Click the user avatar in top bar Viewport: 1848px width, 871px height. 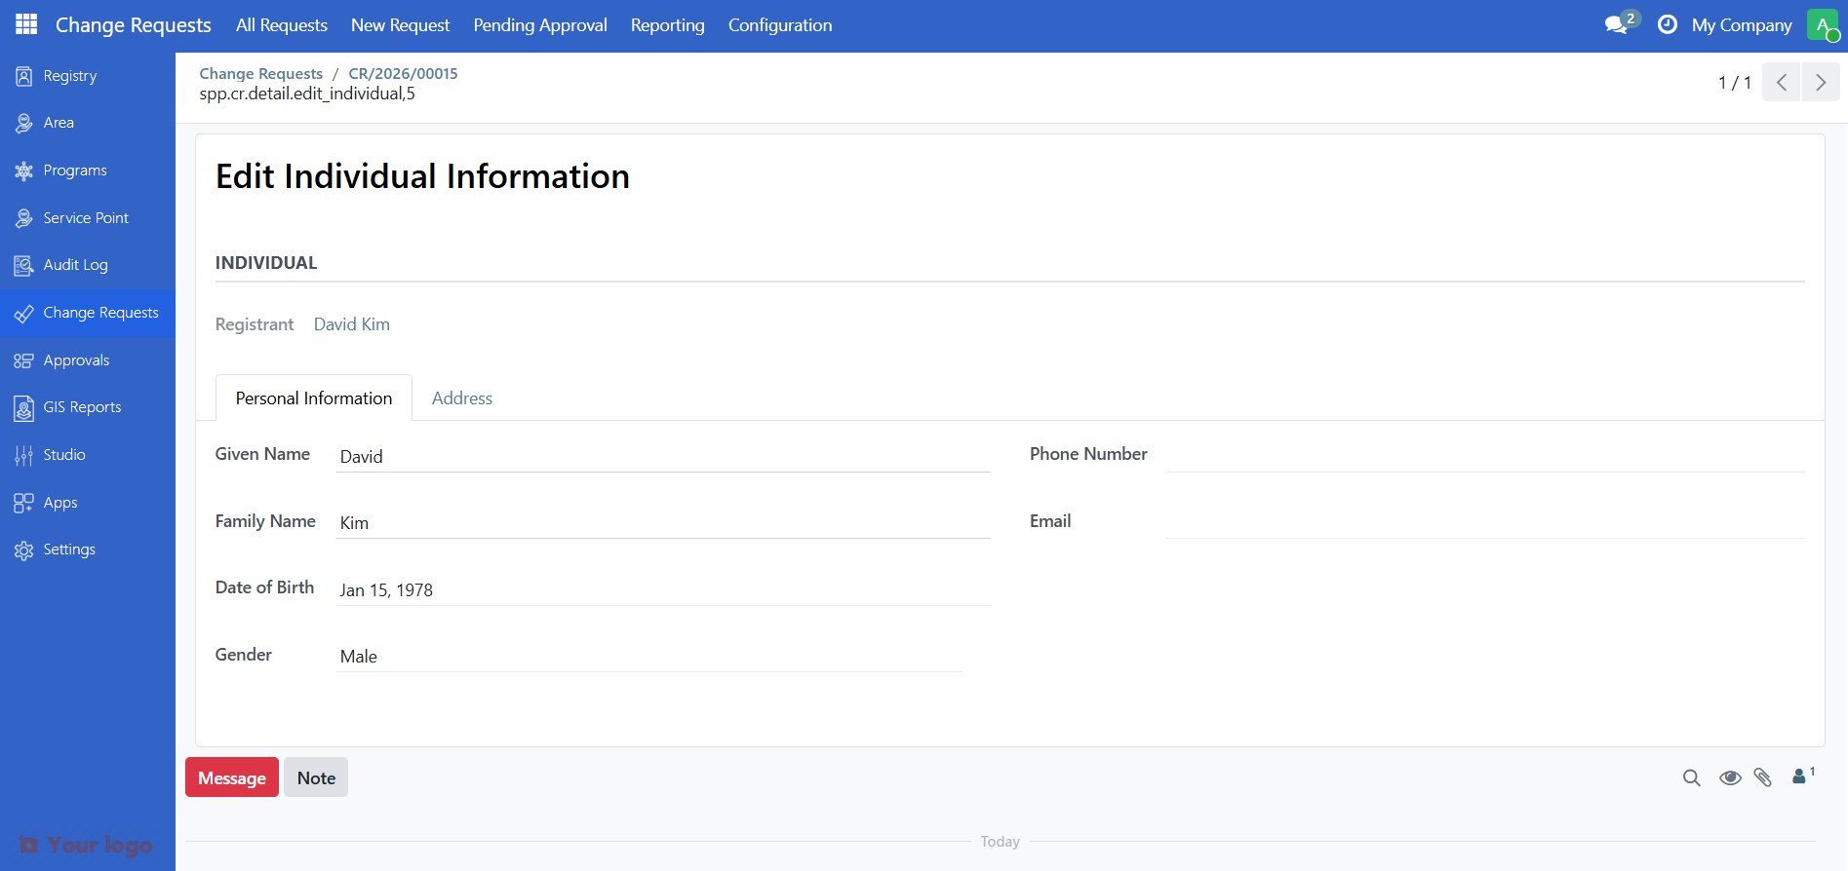[x=1822, y=25]
